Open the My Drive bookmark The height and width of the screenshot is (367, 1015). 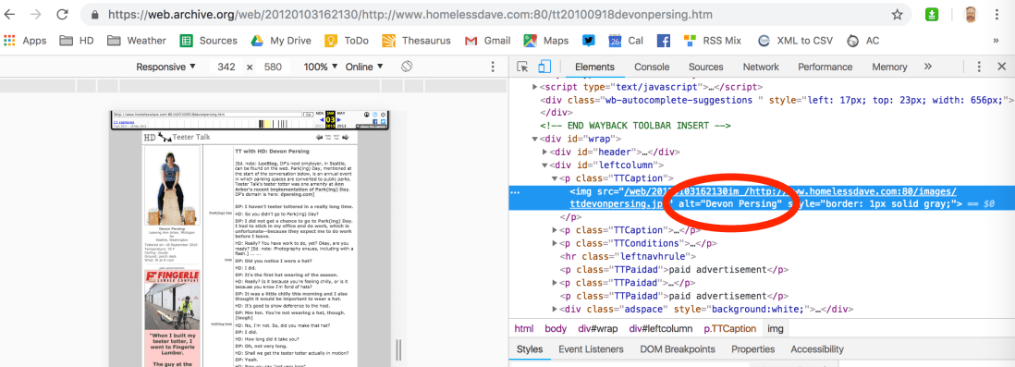tap(281, 41)
